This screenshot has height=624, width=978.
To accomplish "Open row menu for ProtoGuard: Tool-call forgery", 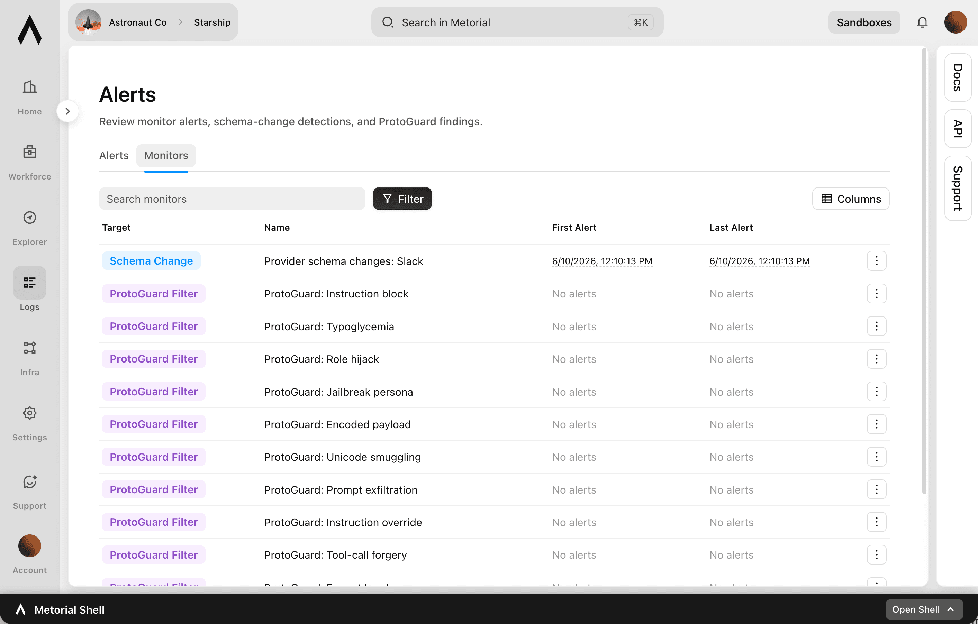I will (x=876, y=554).
